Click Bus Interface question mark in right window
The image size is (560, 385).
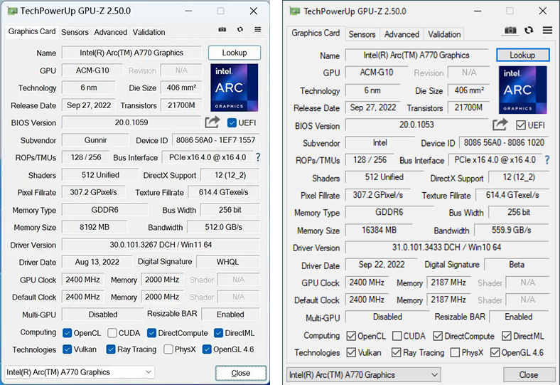pos(546,160)
